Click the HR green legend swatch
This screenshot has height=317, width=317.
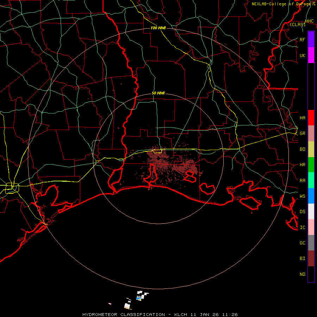[x=311, y=165]
